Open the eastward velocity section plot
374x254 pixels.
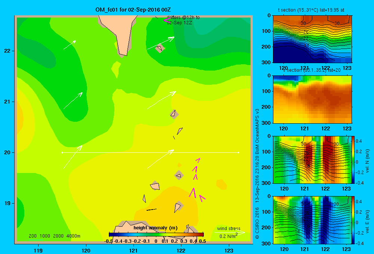coord(312,220)
